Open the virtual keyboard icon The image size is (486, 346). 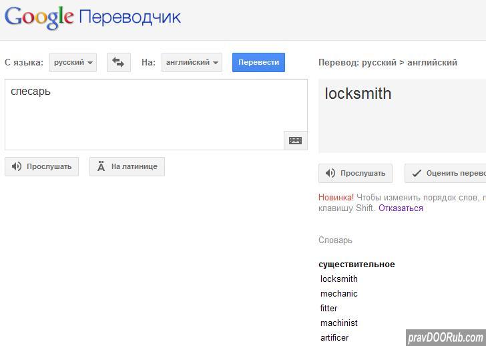(296, 140)
